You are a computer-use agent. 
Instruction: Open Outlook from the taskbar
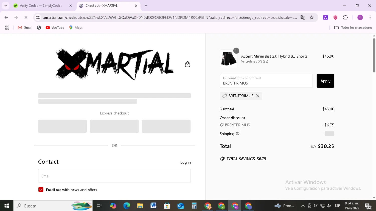(x=180, y=206)
